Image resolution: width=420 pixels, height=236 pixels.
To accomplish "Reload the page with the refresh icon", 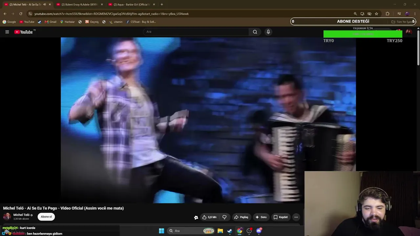I will click(x=21, y=14).
